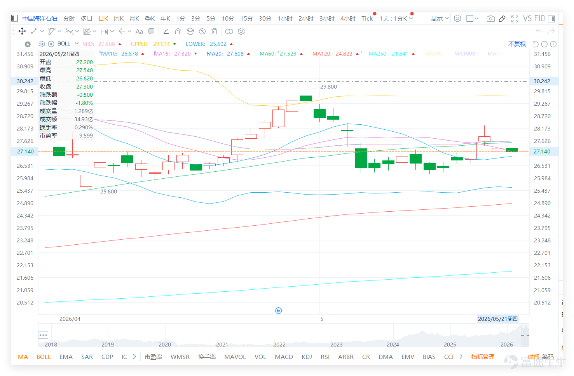Screen dimensions: 574x376
Task: Select the range measurement tool
Action: click(x=104, y=31)
